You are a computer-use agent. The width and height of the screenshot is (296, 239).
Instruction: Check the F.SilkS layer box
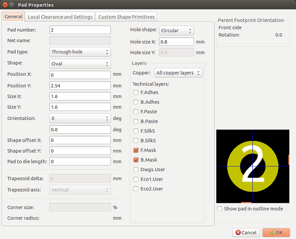pyautogui.click(x=136, y=131)
